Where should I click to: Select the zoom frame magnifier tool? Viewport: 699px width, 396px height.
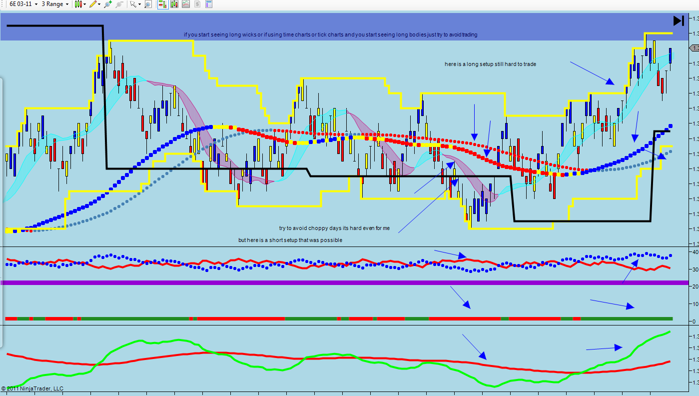[x=148, y=4]
